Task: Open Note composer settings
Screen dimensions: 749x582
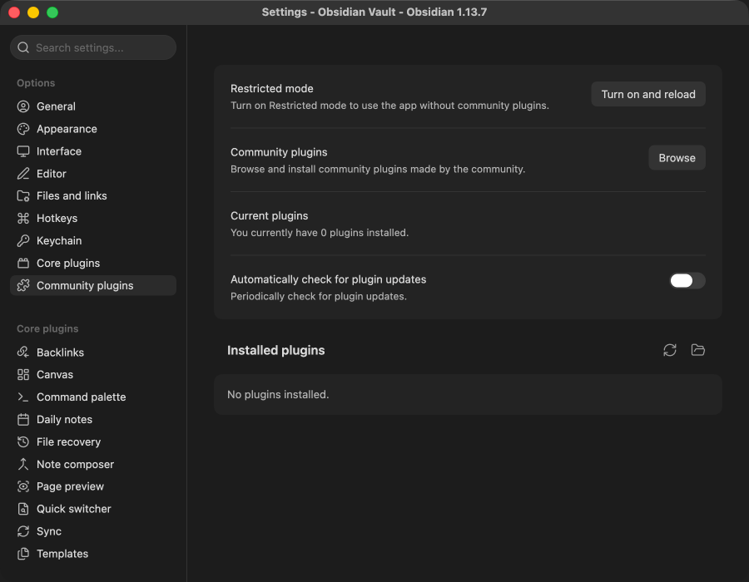Action: tap(93, 464)
